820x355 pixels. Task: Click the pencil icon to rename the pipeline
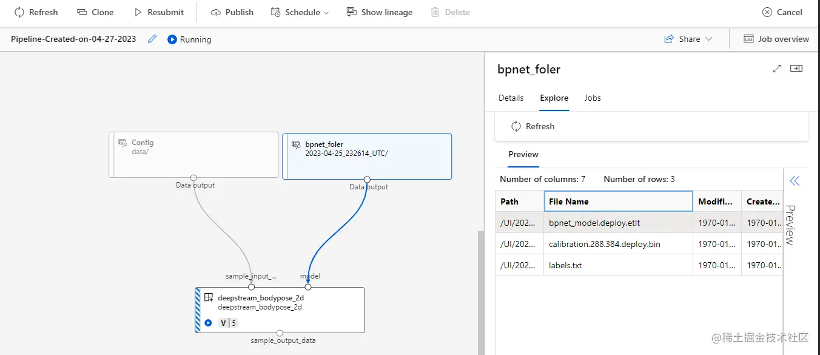151,38
